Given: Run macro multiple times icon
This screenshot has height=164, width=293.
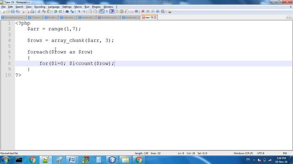Looking at the screenshot, I should click(x=157, y=11).
